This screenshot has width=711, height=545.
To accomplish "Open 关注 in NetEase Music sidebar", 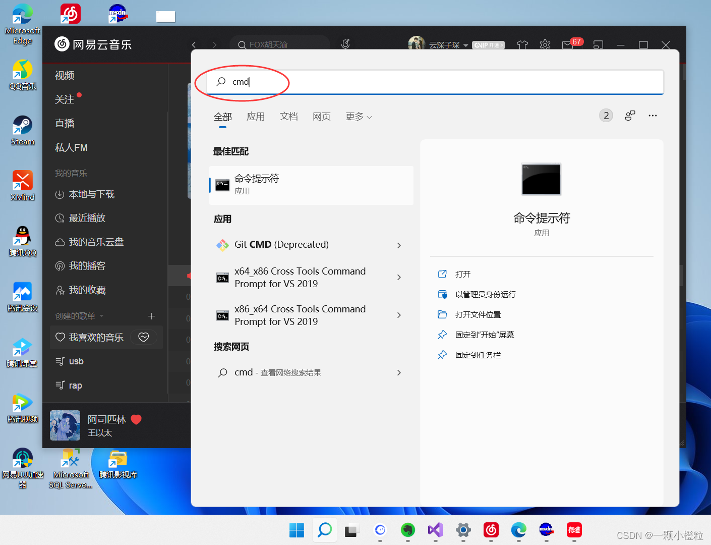I will (x=65, y=99).
